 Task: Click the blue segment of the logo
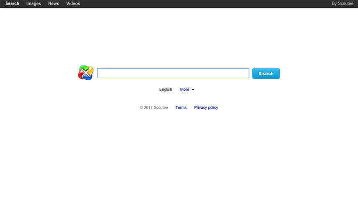[x=88, y=77]
